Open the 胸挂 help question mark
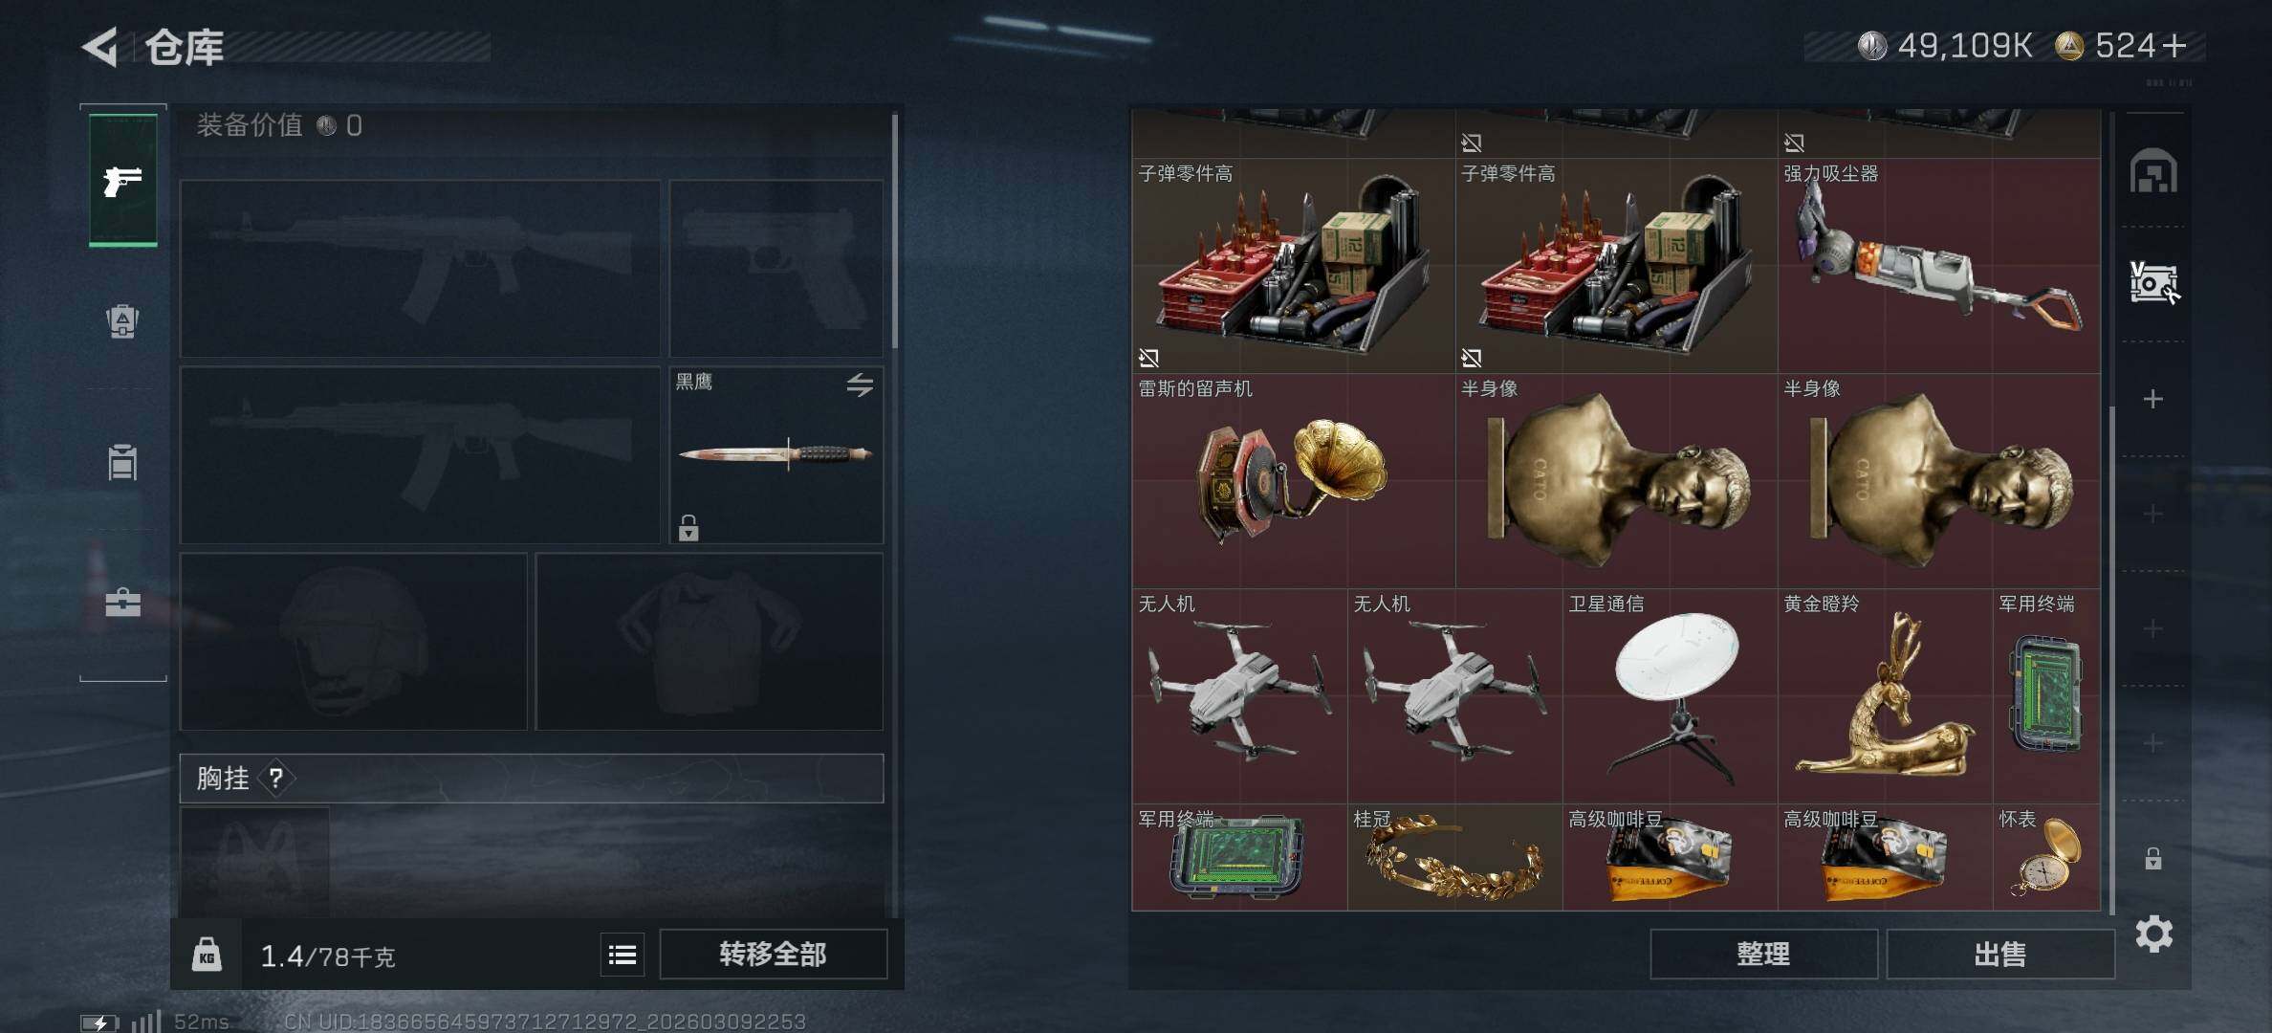Viewport: 2272px width, 1033px height. (275, 779)
